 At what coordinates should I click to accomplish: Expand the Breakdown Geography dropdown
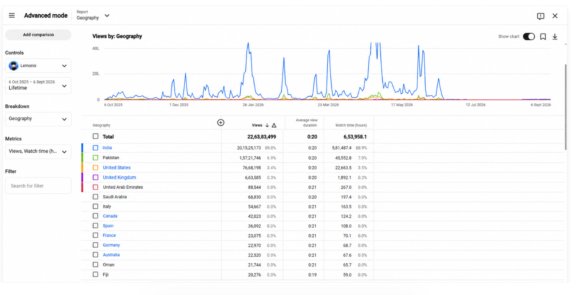point(38,119)
